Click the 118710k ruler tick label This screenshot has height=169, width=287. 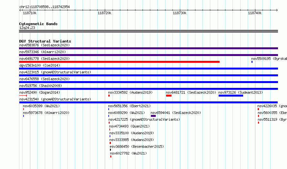tap(30, 13)
